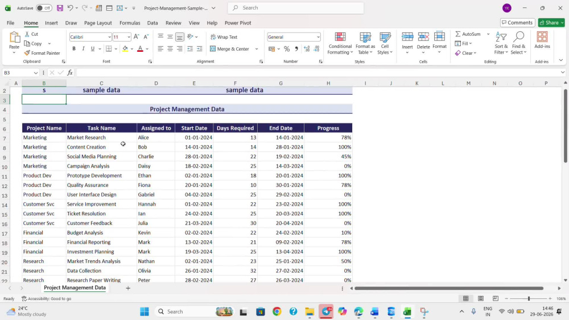Click the Undo arrow icon
569x320 pixels.
coord(71,7)
